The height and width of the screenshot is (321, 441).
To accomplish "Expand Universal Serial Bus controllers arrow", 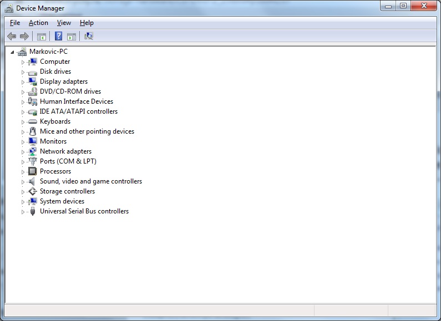I will (23, 212).
